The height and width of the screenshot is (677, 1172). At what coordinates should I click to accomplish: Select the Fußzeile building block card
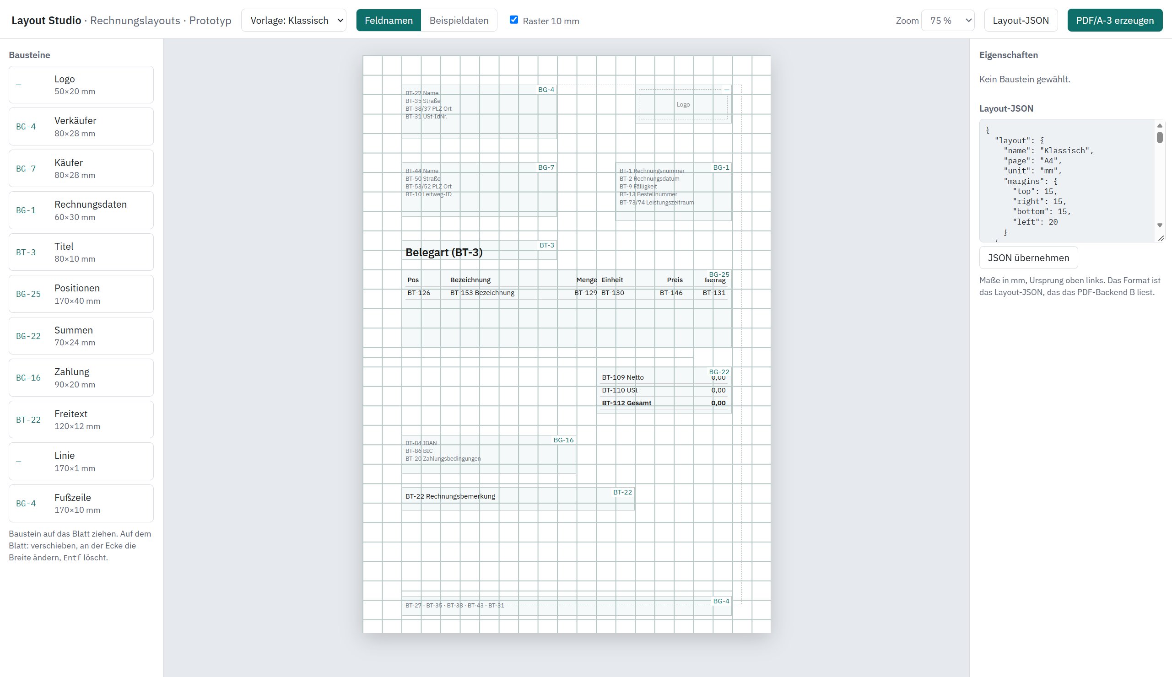tap(81, 503)
